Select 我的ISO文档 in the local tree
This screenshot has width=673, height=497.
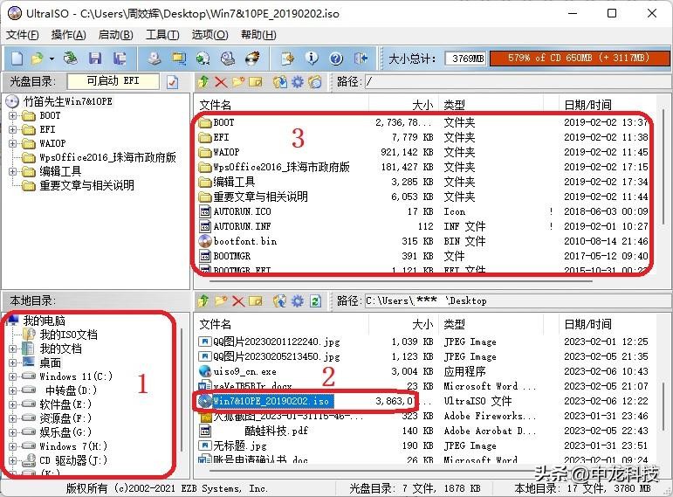68,335
